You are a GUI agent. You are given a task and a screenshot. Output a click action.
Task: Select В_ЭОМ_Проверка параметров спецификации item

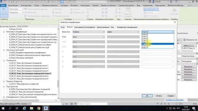click(x=28, y=53)
